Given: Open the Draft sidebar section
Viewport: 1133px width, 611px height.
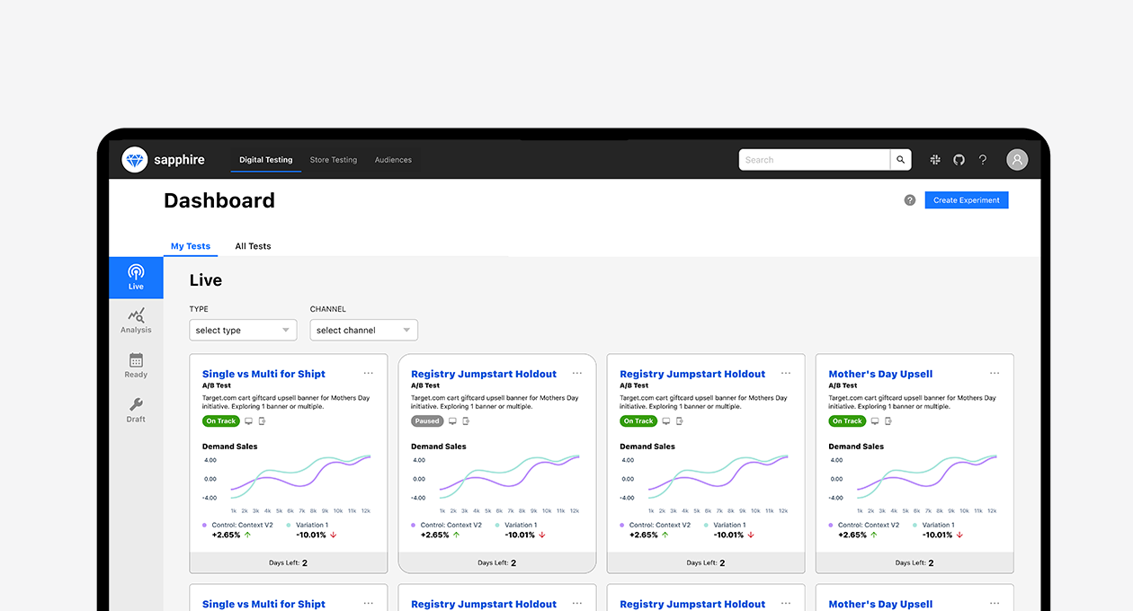Looking at the screenshot, I should 136,410.
